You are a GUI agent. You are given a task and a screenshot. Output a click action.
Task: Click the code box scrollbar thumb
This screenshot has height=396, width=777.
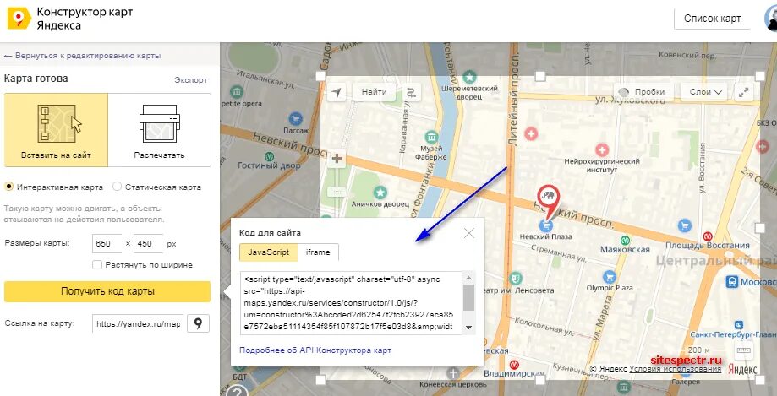(x=468, y=297)
